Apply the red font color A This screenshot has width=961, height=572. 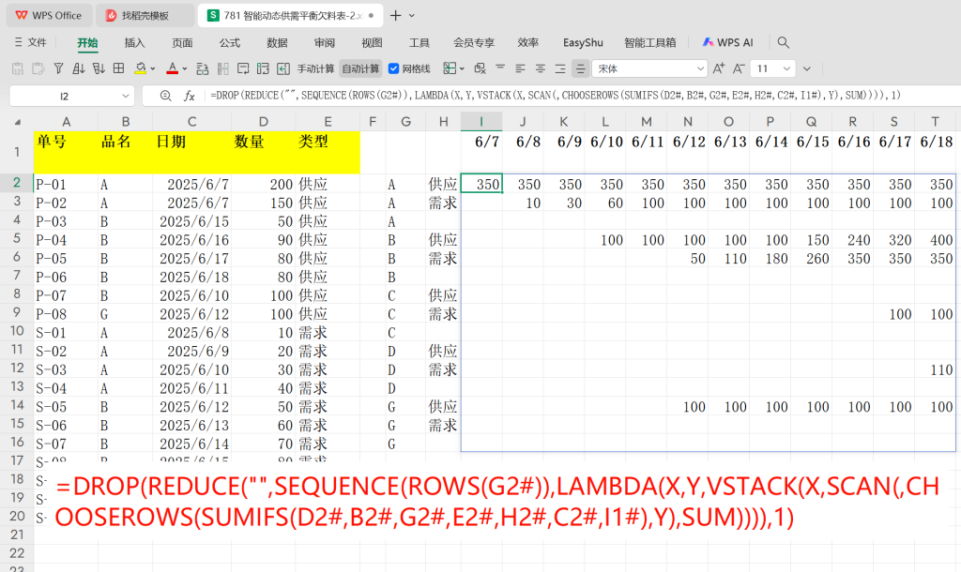coord(173,68)
